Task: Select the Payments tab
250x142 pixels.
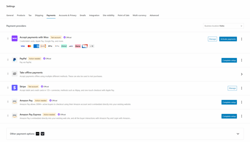Action: click(x=51, y=15)
